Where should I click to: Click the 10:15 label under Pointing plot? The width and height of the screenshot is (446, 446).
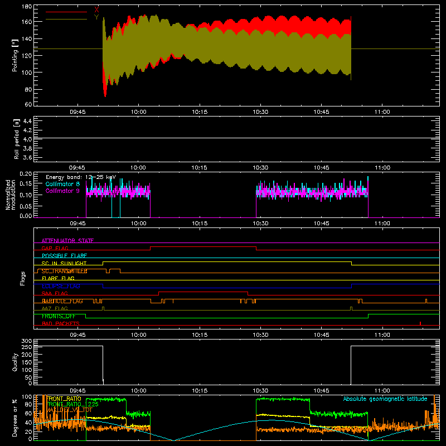pyautogui.click(x=200, y=112)
